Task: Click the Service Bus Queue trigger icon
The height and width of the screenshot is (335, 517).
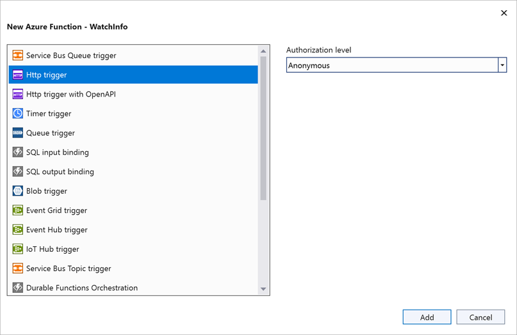Action: point(18,56)
